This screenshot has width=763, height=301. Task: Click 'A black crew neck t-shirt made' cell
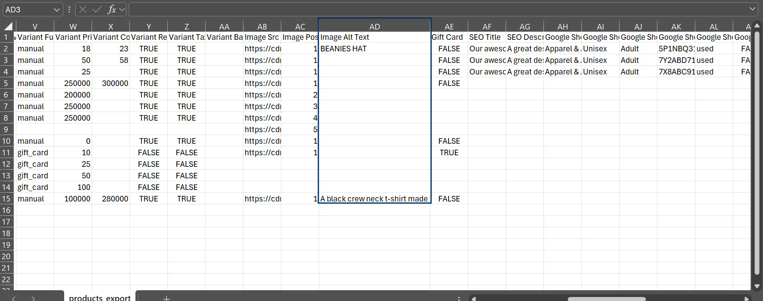pos(375,199)
